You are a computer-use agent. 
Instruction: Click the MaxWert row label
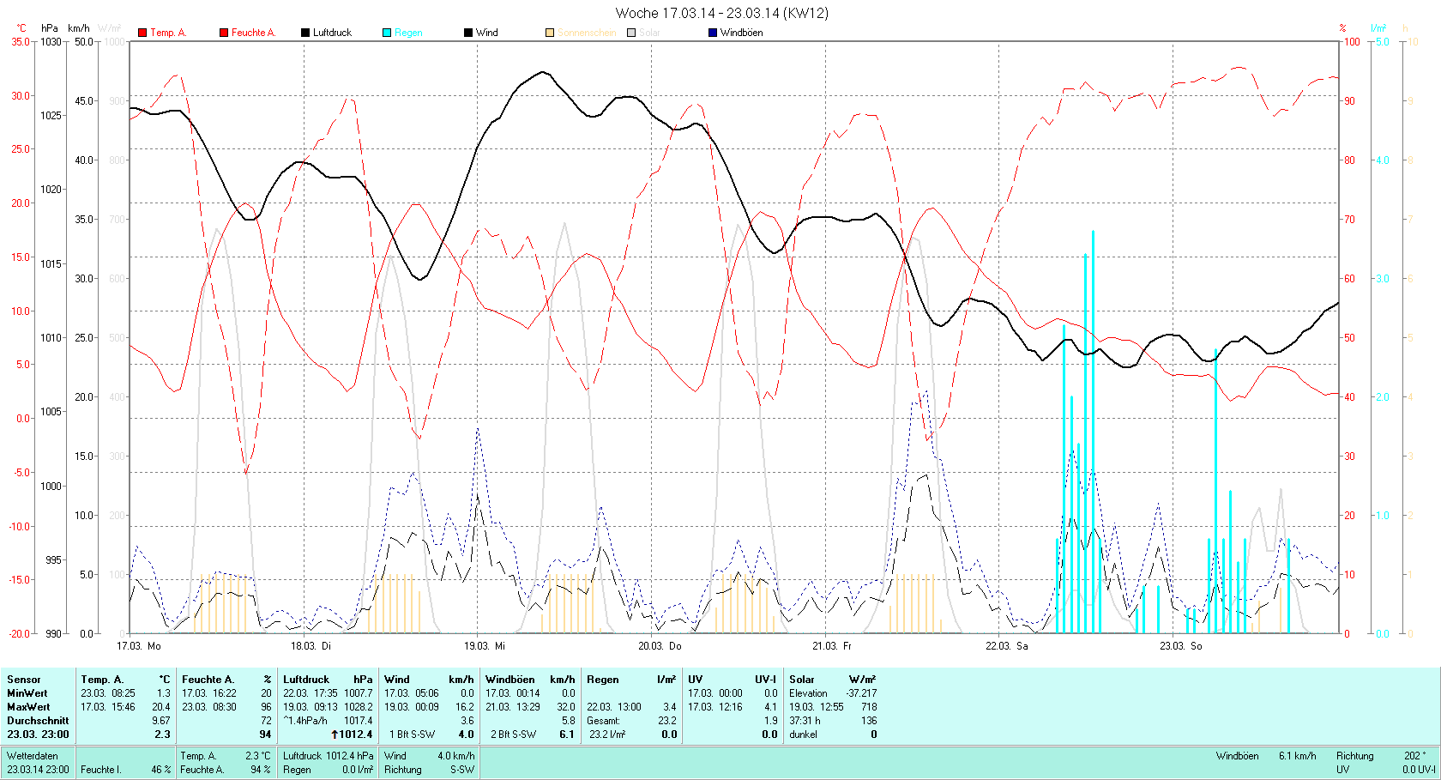pos(28,707)
